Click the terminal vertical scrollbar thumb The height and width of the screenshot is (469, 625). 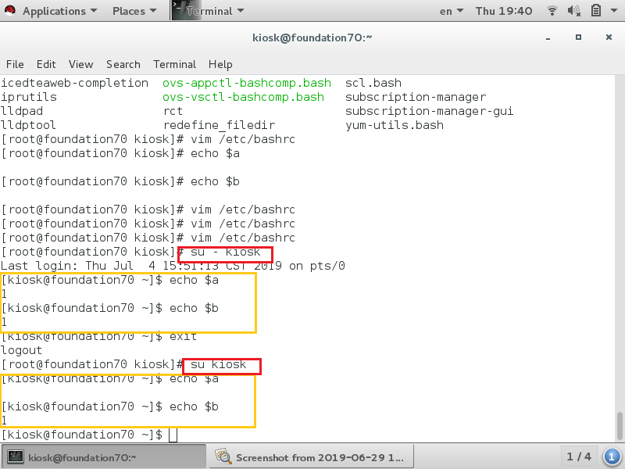(620, 425)
